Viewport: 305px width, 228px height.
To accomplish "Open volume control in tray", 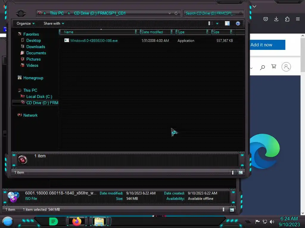I will coord(272,221).
